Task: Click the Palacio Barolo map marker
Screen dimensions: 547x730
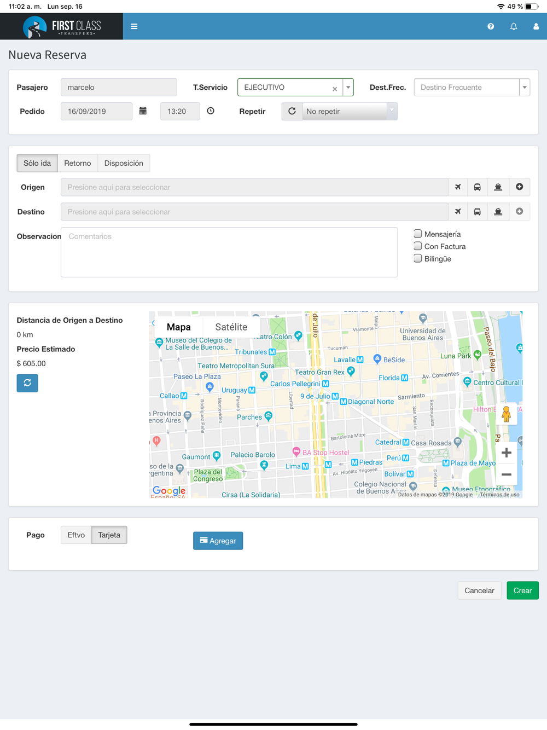Action: [264, 465]
